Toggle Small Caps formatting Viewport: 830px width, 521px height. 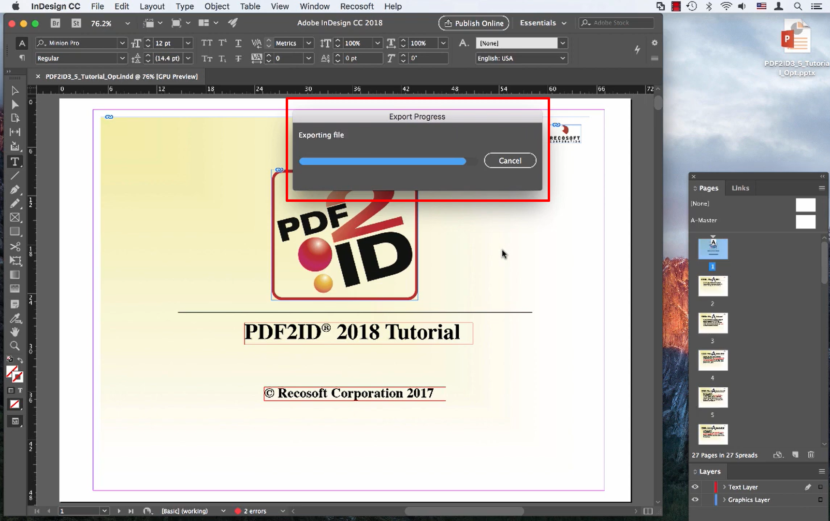[207, 58]
